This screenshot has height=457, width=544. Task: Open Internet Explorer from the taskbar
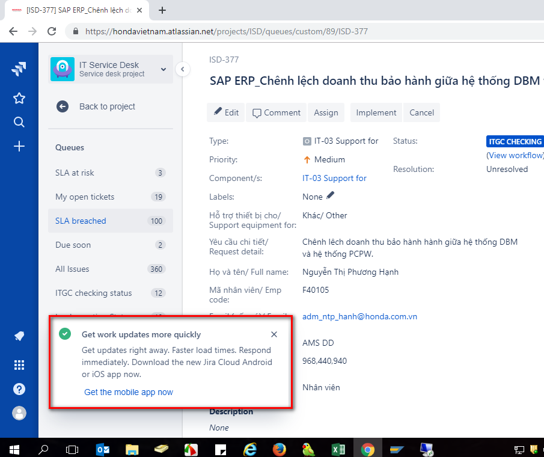(250, 450)
